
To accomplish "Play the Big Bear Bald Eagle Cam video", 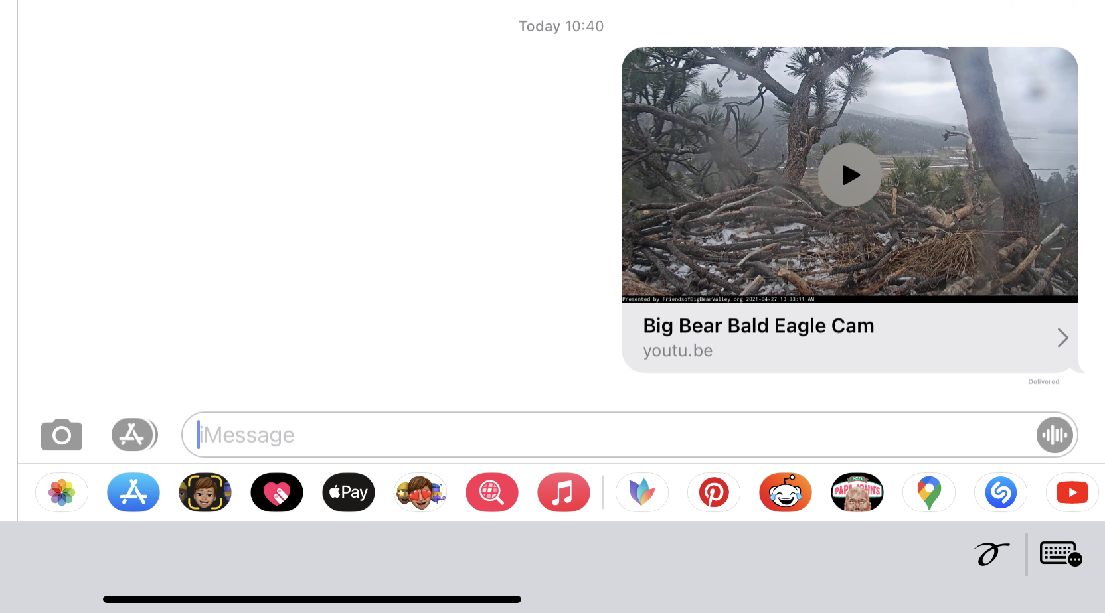I will (850, 175).
